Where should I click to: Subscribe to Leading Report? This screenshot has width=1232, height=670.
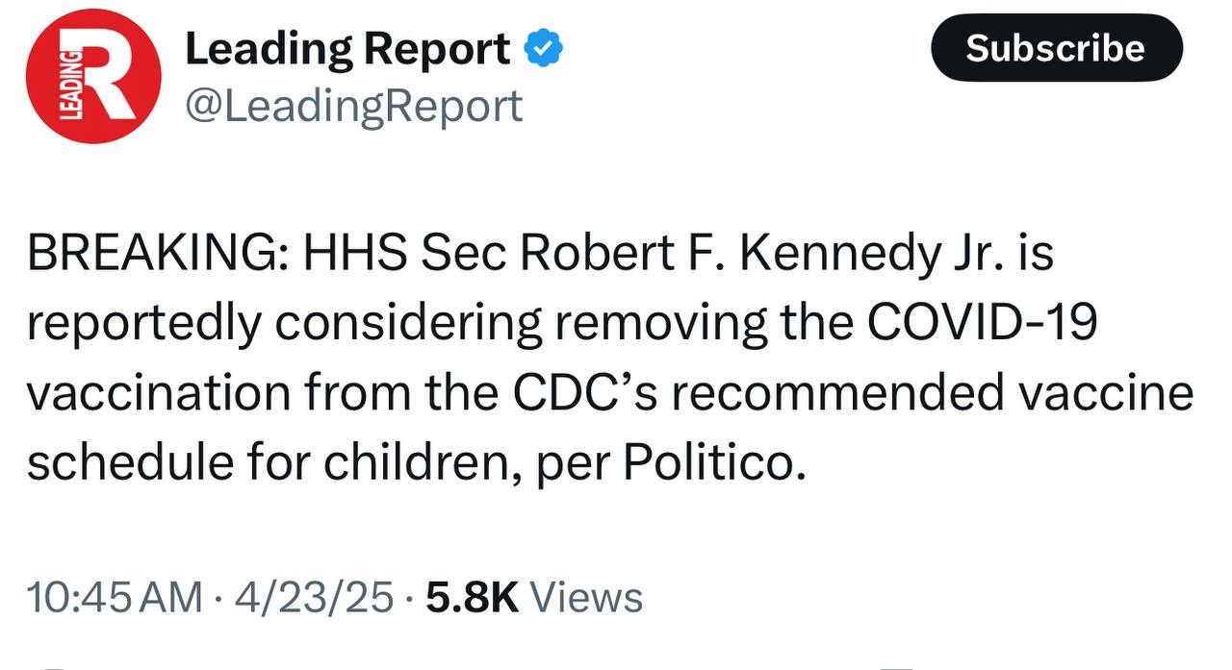[x=1056, y=48]
